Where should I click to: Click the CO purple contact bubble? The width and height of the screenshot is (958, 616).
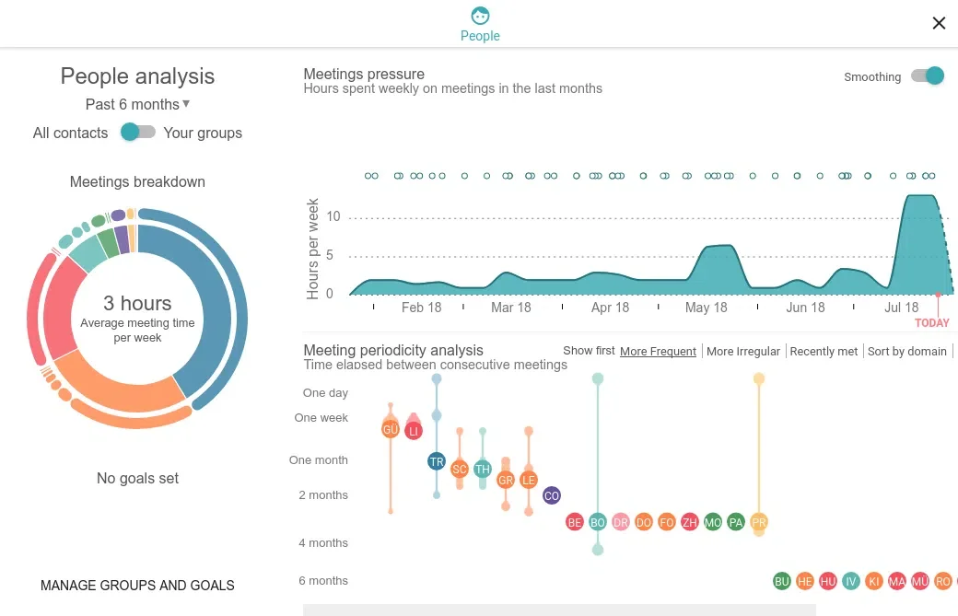(551, 495)
